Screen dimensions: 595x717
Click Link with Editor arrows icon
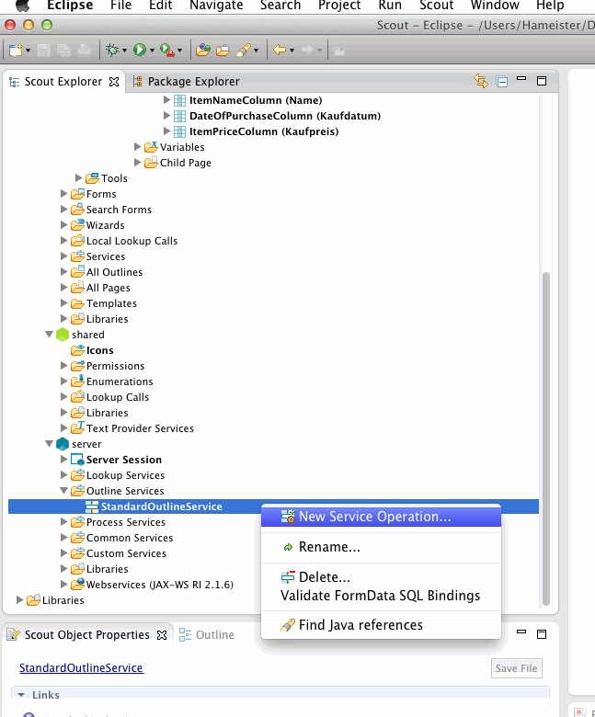click(x=481, y=82)
